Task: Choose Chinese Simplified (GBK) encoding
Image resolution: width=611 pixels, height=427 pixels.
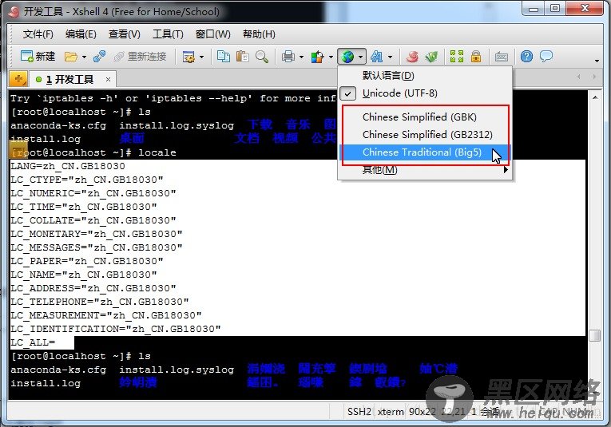Action: click(x=425, y=117)
